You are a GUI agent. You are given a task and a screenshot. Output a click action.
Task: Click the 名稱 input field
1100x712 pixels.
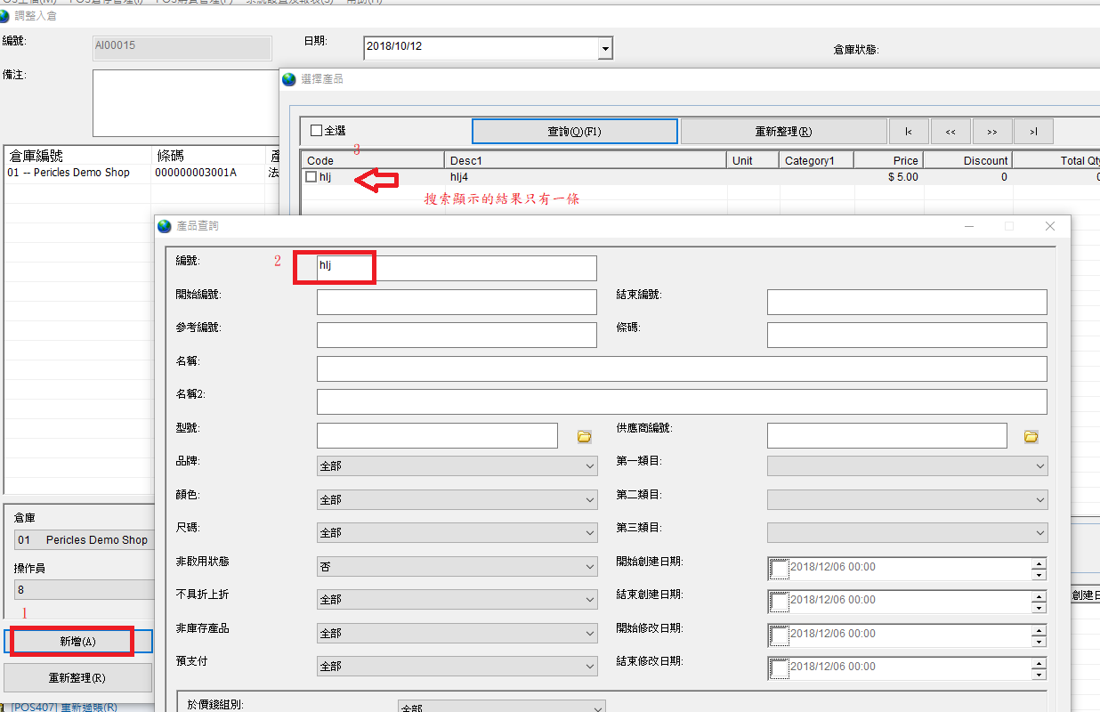pos(682,368)
